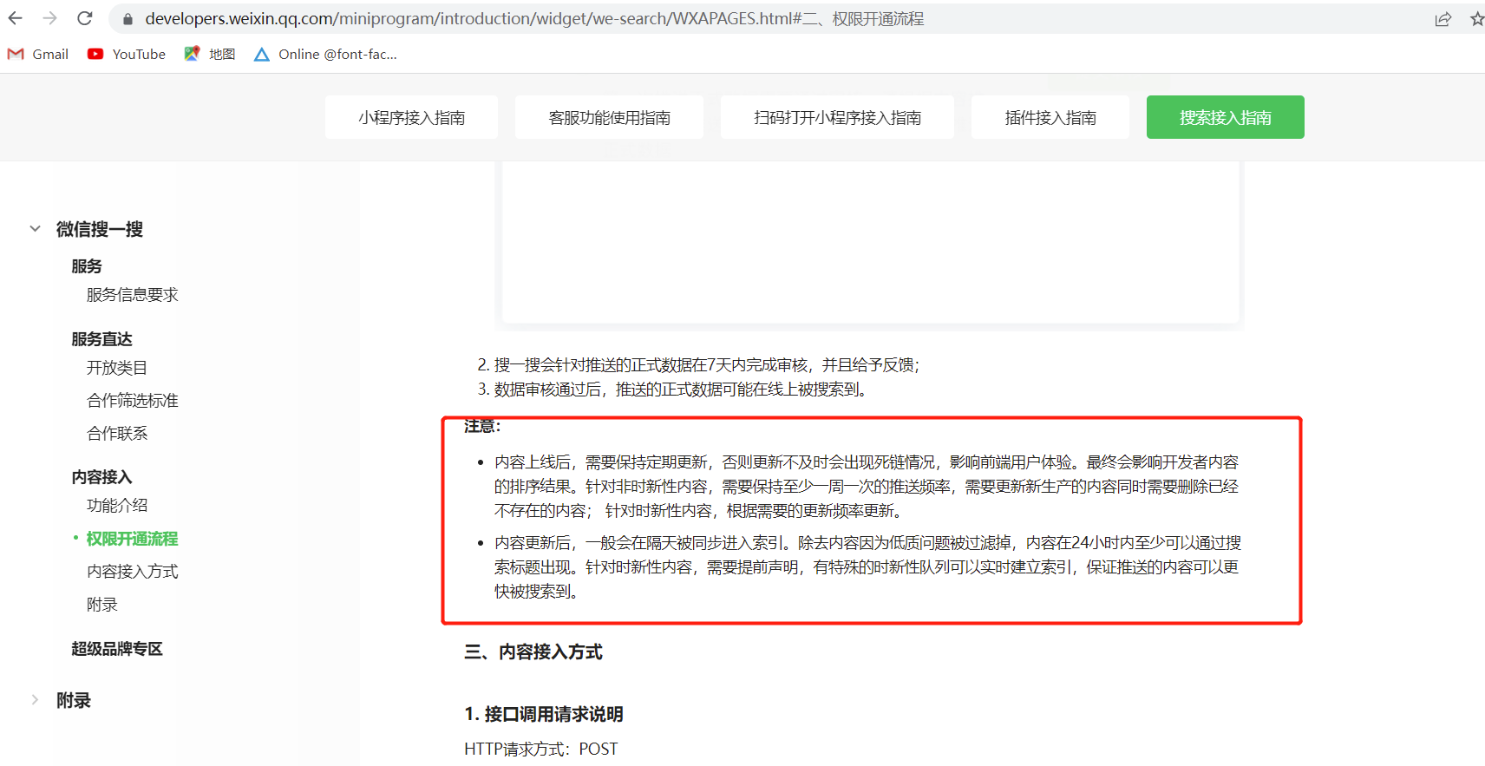
Task: Click the top-level 附录 sidebar heading
Action: pos(74,700)
